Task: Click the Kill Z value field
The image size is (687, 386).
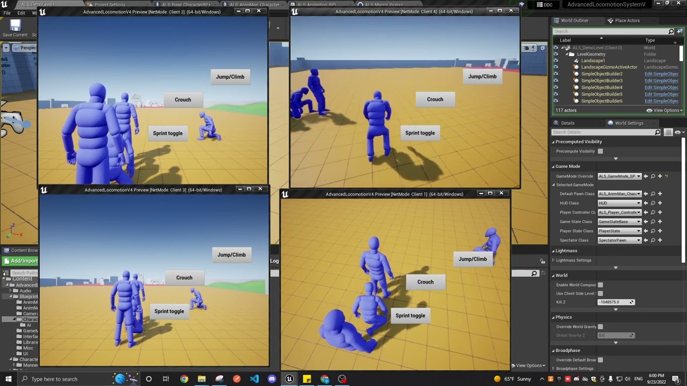Action: click(616, 302)
